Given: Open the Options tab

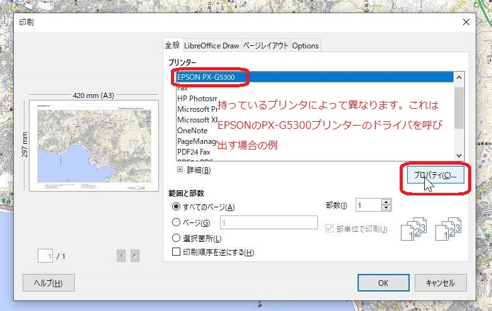Looking at the screenshot, I should [305, 45].
